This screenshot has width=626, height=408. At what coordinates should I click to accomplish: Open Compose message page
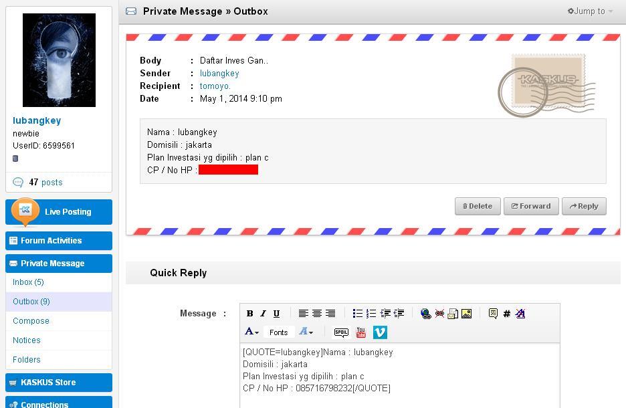point(31,321)
